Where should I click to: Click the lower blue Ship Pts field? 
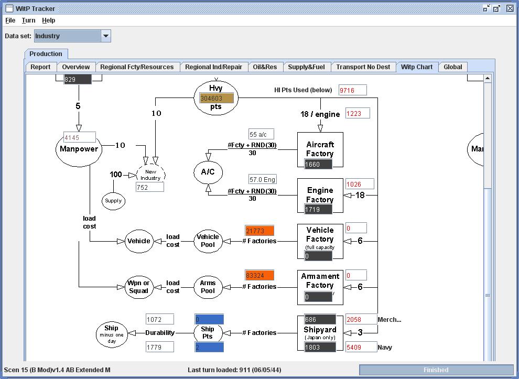click(209, 347)
